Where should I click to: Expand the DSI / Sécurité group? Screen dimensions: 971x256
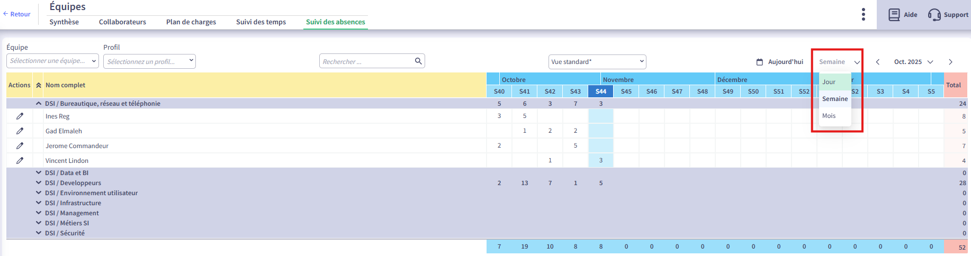(39, 233)
